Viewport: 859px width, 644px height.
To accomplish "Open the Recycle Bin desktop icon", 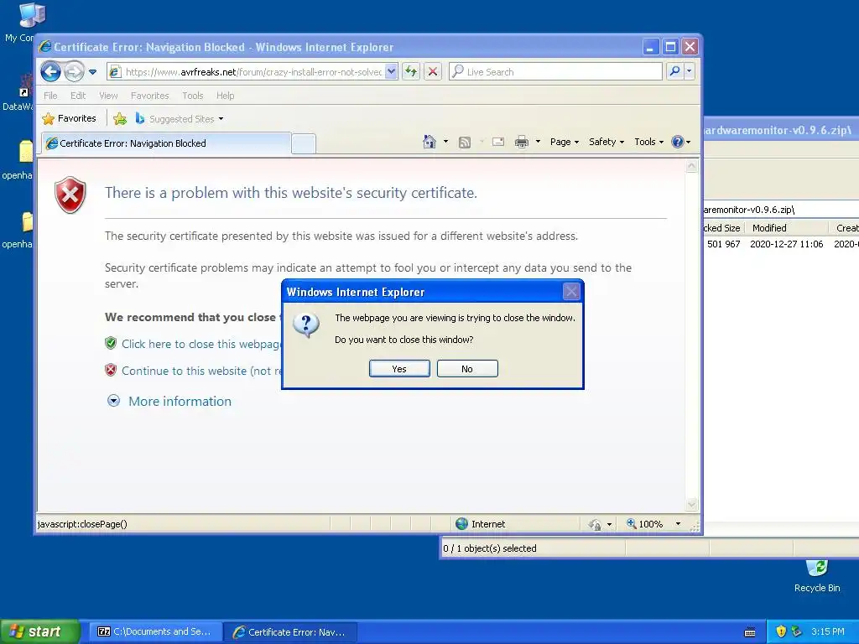I will (x=817, y=575).
